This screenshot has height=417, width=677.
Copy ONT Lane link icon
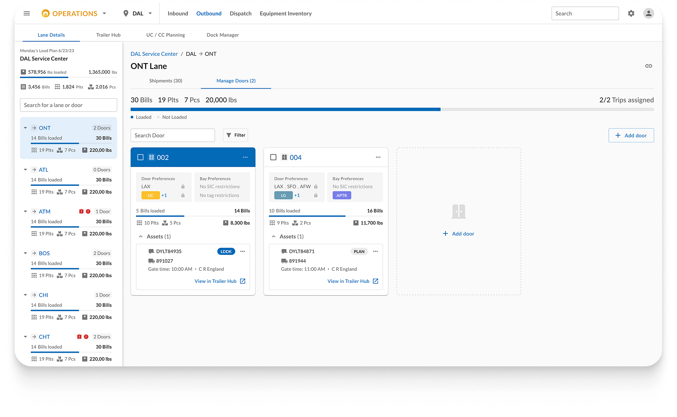tap(649, 66)
